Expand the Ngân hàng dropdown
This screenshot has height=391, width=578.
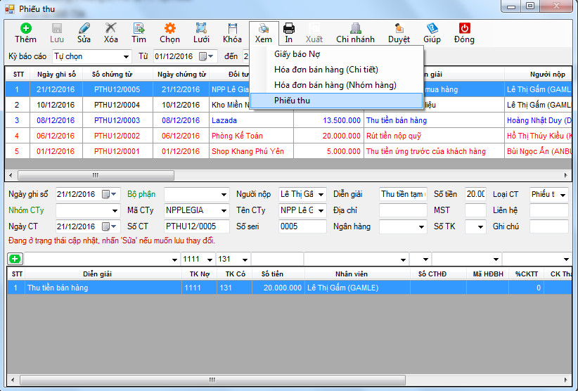pyautogui.click(x=421, y=227)
